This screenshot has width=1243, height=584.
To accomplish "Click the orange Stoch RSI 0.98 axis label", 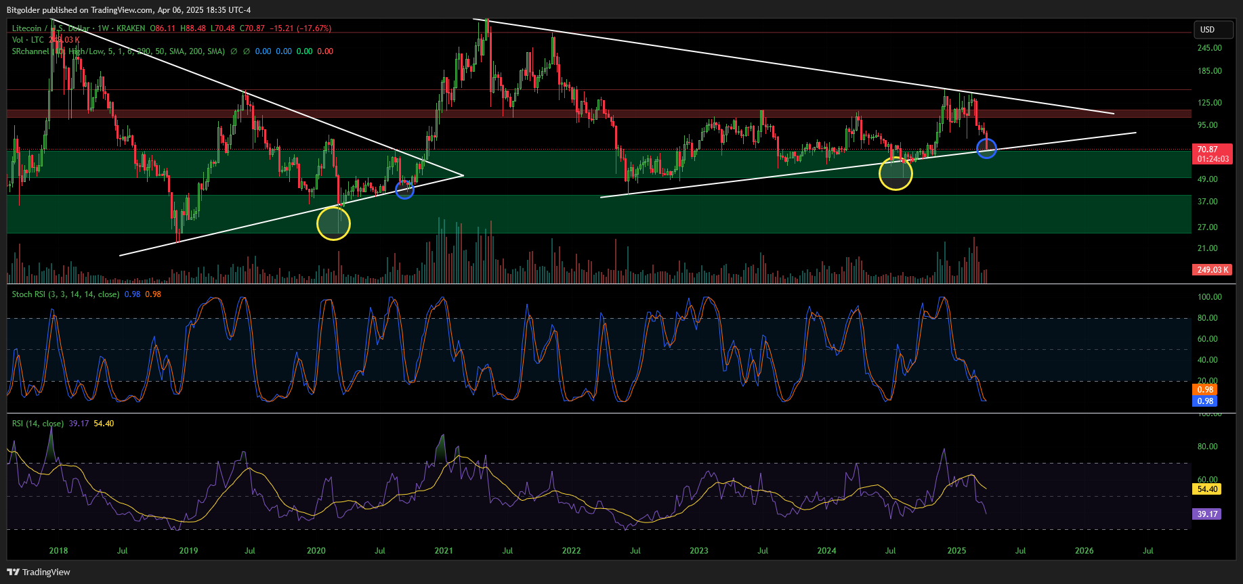I will pyautogui.click(x=1205, y=390).
